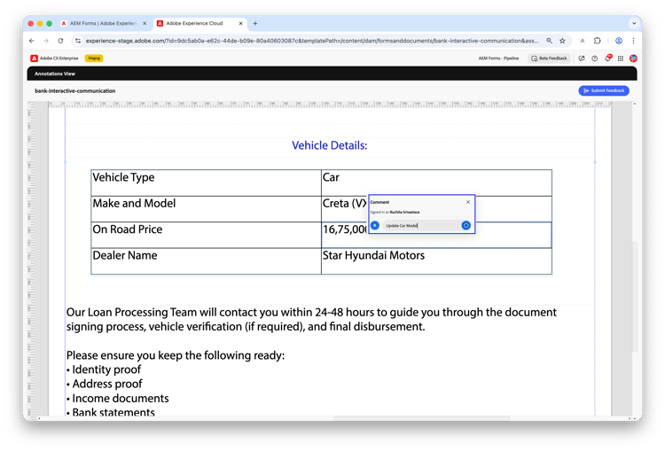Click the Submit Feedback button

coord(604,90)
